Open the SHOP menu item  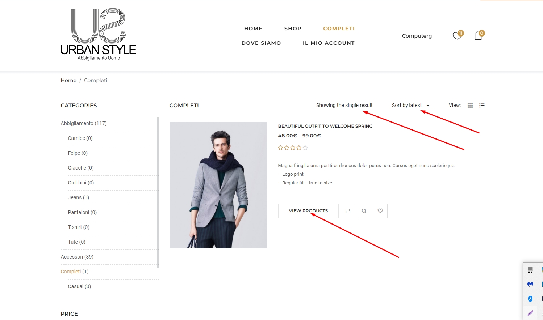pos(293,29)
